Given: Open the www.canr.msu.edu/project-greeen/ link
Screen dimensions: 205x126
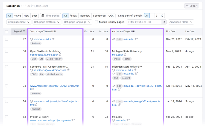Looking at the screenshot, I should point(51,120).
